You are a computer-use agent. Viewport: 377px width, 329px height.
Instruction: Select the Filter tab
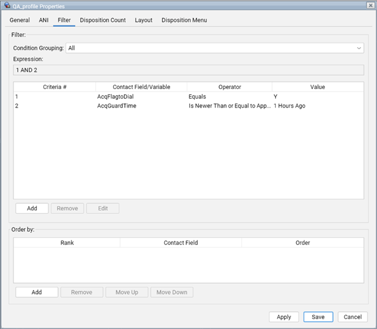pyautogui.click(x=64, y=20)
